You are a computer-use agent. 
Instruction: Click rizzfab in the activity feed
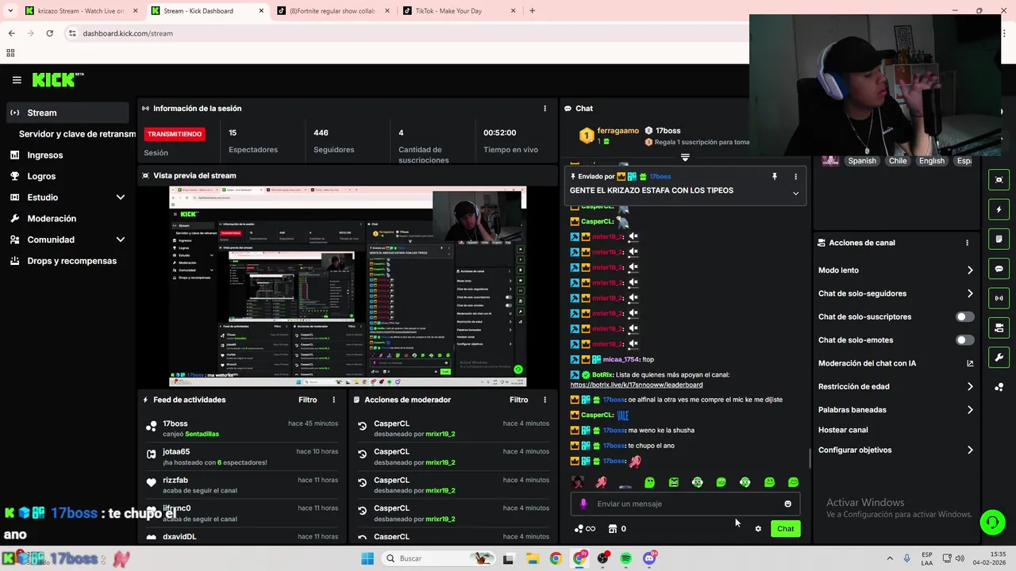tap(175, 481)
